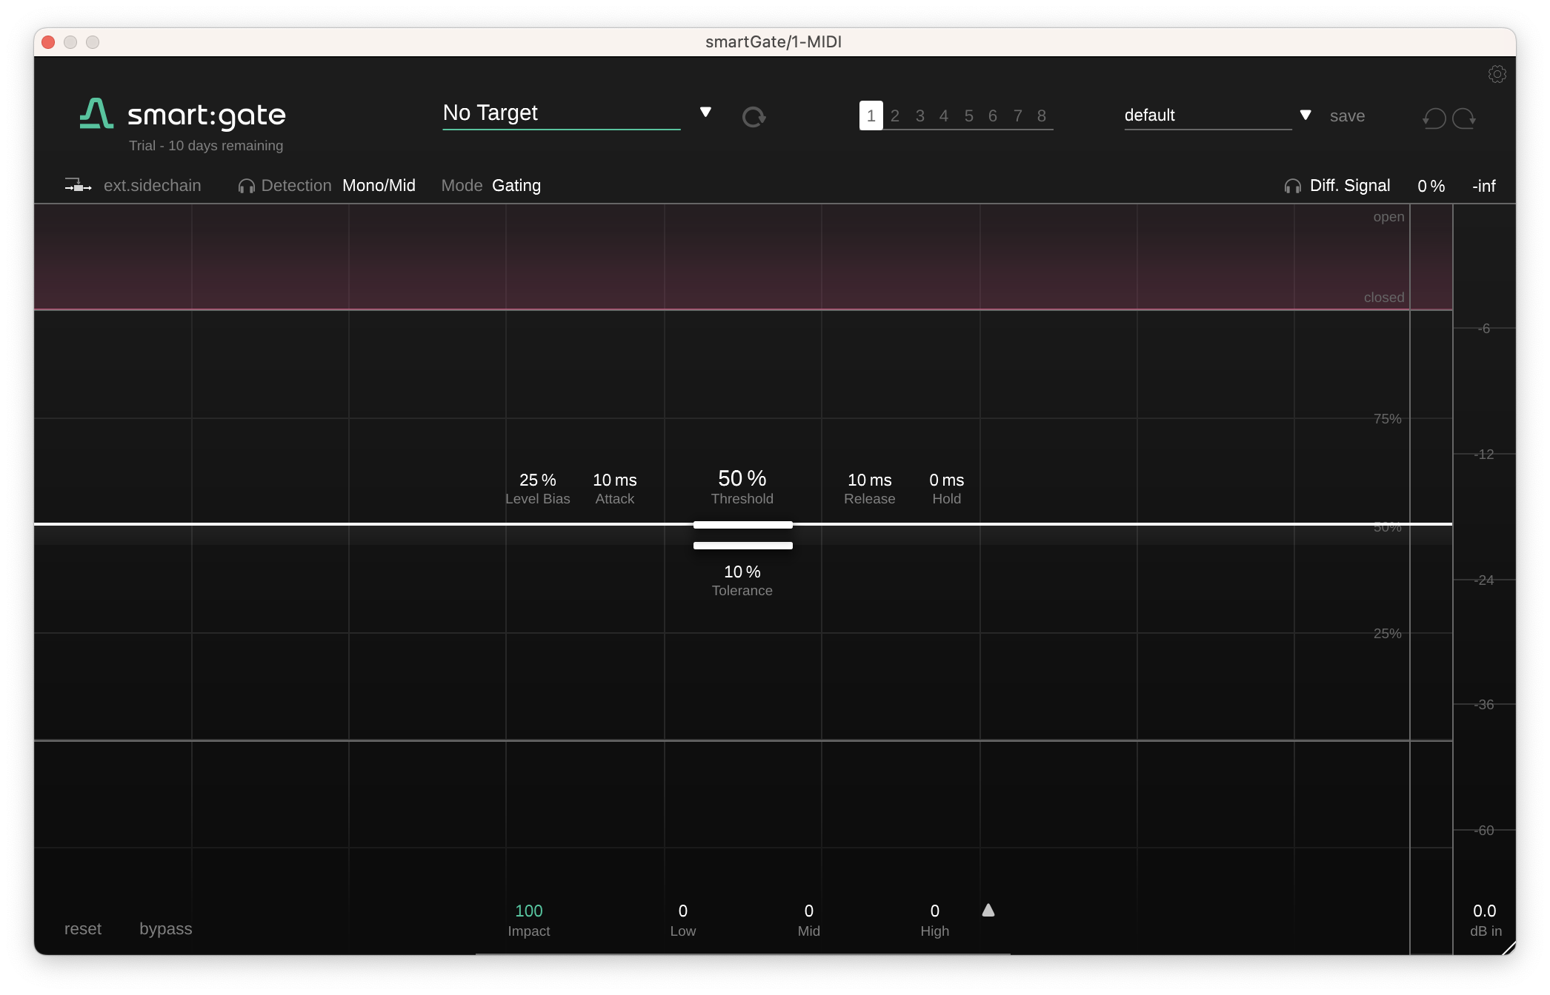
Task: Click the 10 ms Attack value
Action: 614,480
